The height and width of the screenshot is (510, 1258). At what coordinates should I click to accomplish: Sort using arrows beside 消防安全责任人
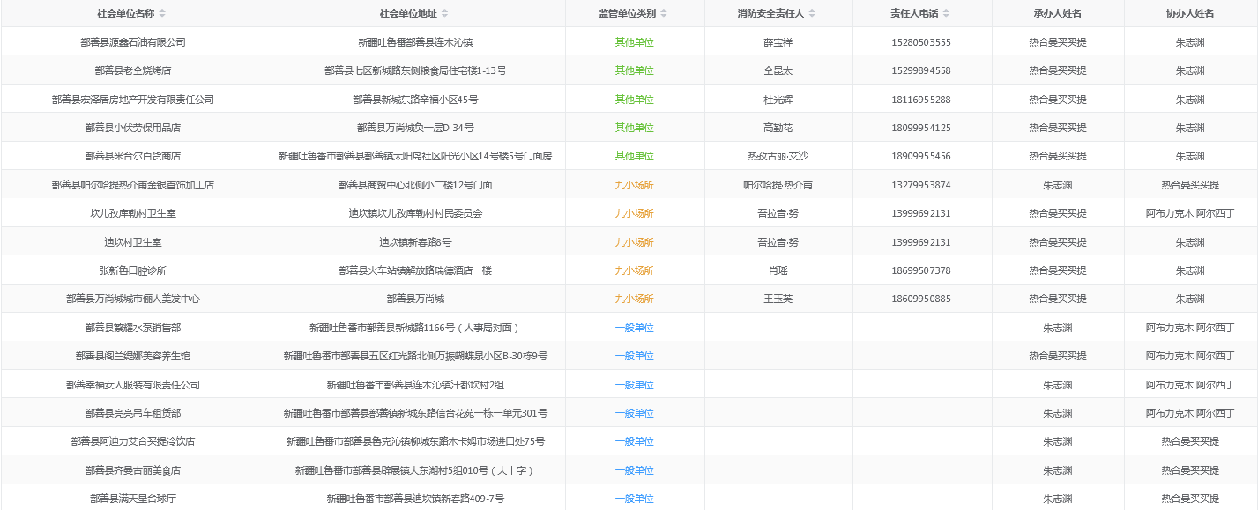click(812, 13)
